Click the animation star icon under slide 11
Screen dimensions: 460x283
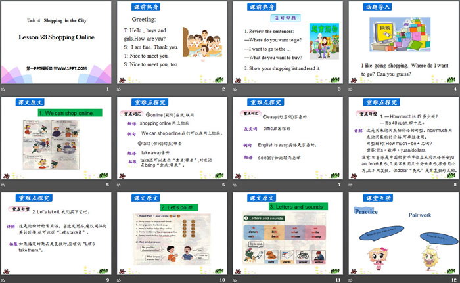(x=235, y=280)
